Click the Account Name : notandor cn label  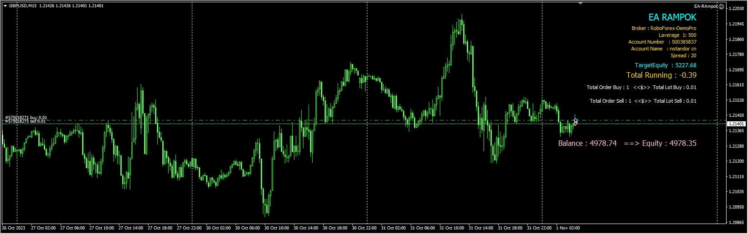click(664, 49)
